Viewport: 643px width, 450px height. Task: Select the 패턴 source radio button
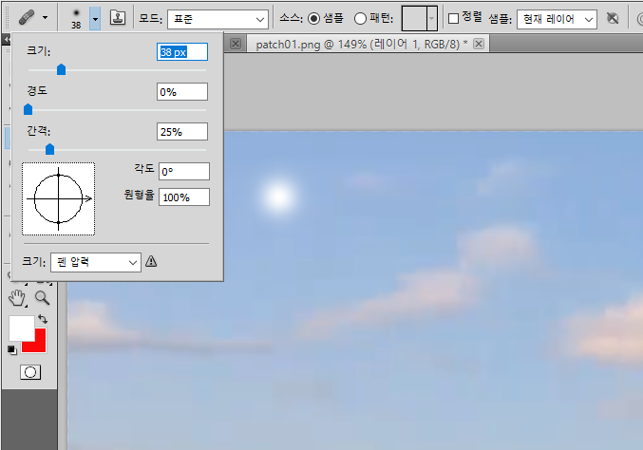point(360,18)
